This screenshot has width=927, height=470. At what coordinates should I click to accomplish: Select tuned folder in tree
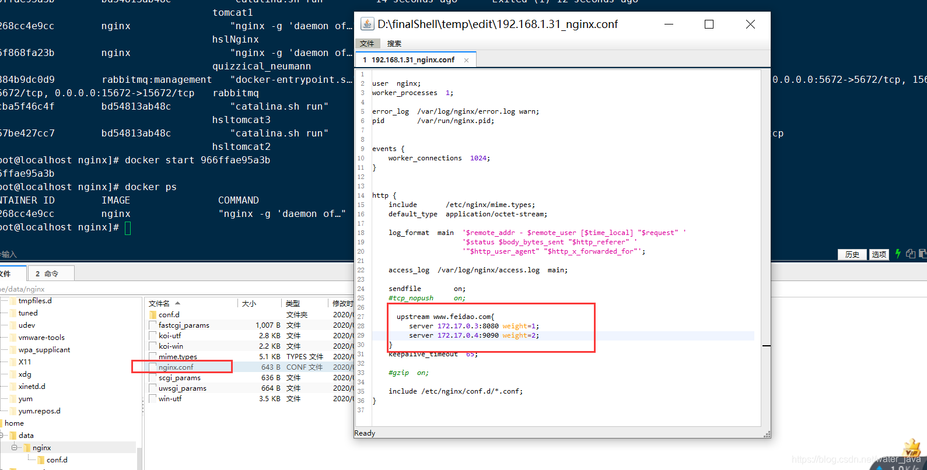click(x=27, y=313)
